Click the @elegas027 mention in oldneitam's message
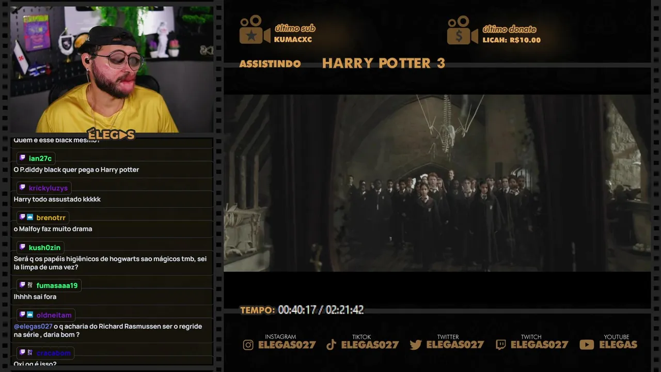661x372 pixels. click(x=33, y=327)
